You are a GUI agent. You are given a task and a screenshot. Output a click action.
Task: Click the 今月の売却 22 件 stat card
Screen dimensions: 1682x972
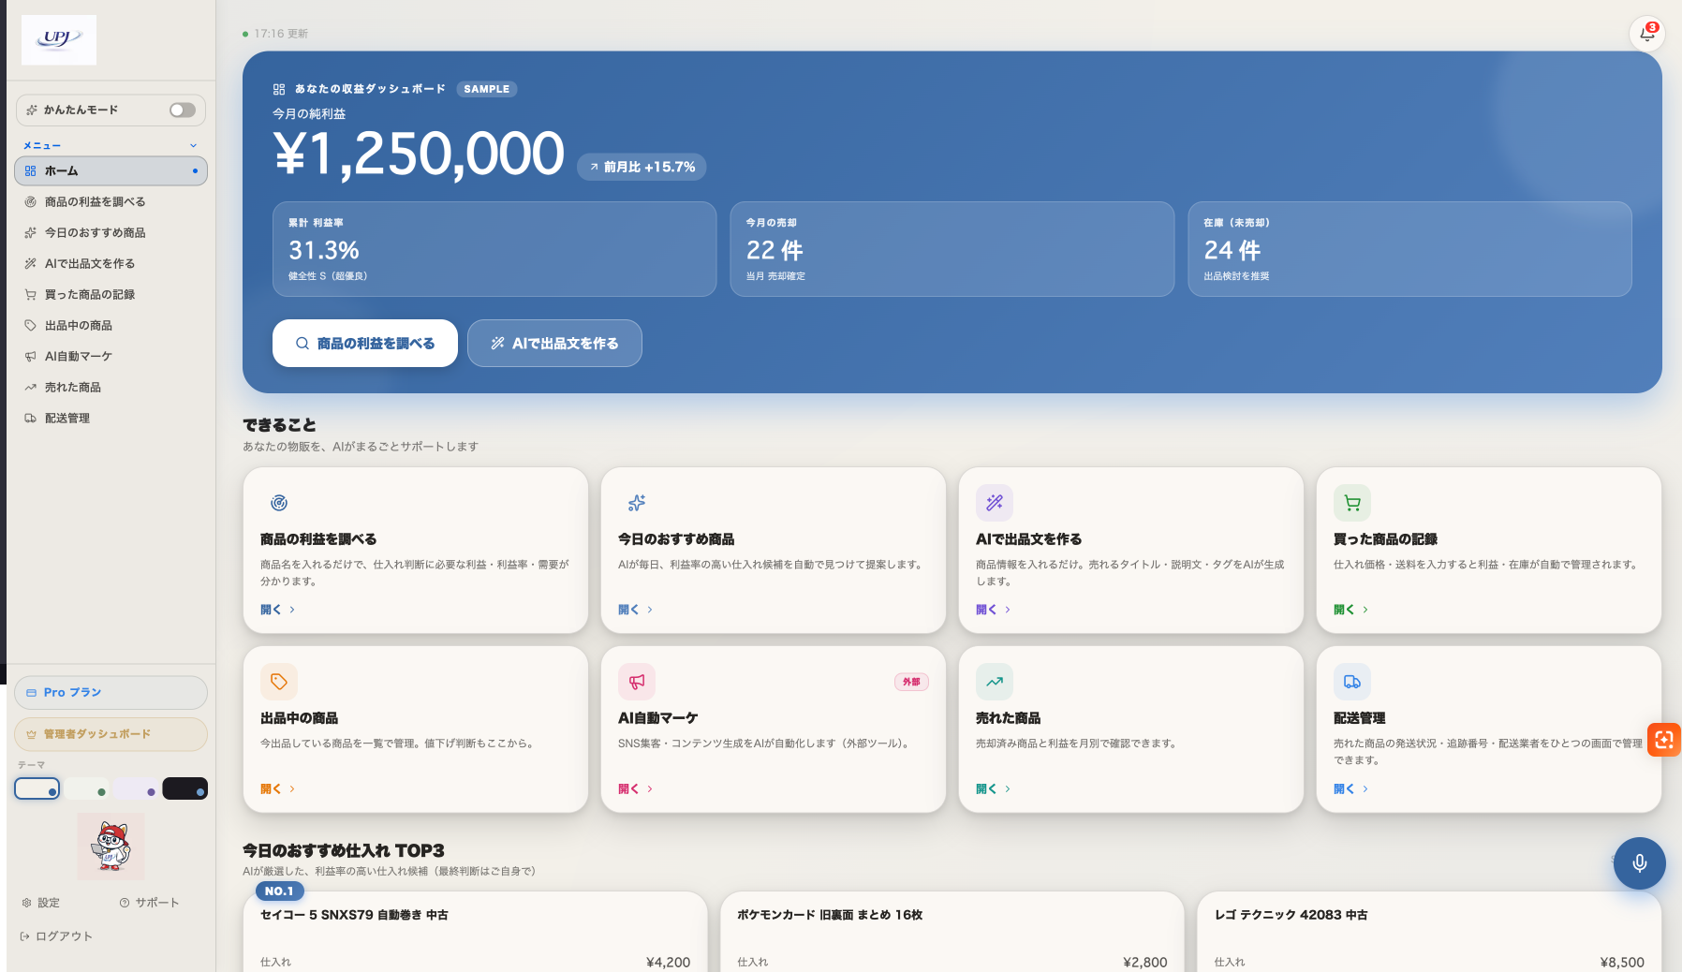(x=952, y=249)
